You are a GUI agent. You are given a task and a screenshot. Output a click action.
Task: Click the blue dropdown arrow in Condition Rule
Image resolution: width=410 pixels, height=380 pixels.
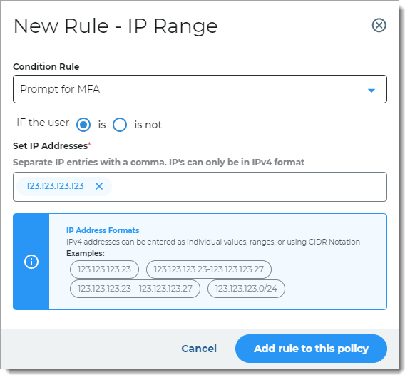[371, 91]
